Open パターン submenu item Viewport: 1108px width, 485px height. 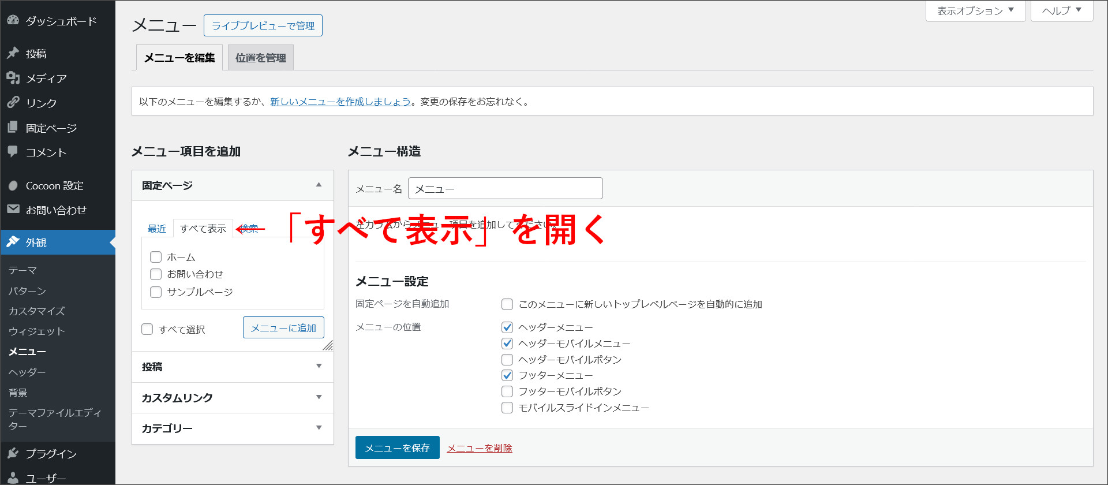click(x=27, y=291)
